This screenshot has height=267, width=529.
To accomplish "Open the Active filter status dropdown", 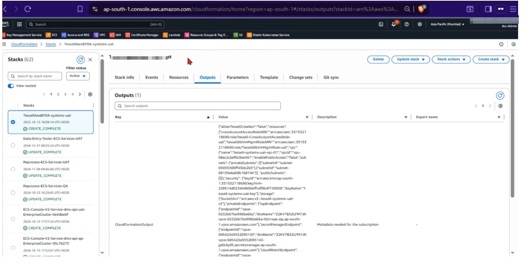I will point(78,76).
